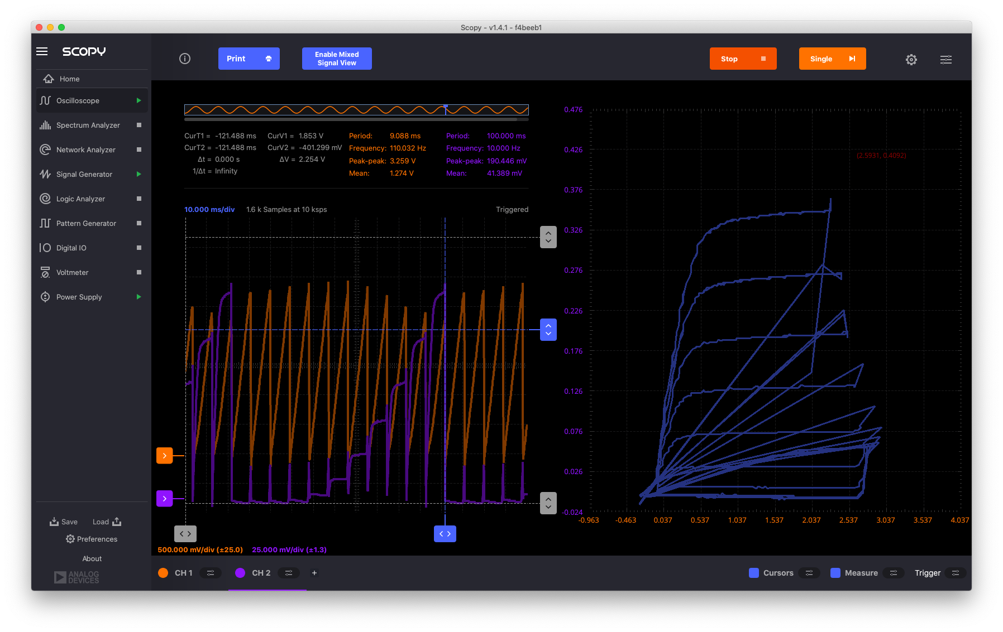1003x632 pixels.
Task: Click the lower vertical cursor stepper
Action: (548, 503)
